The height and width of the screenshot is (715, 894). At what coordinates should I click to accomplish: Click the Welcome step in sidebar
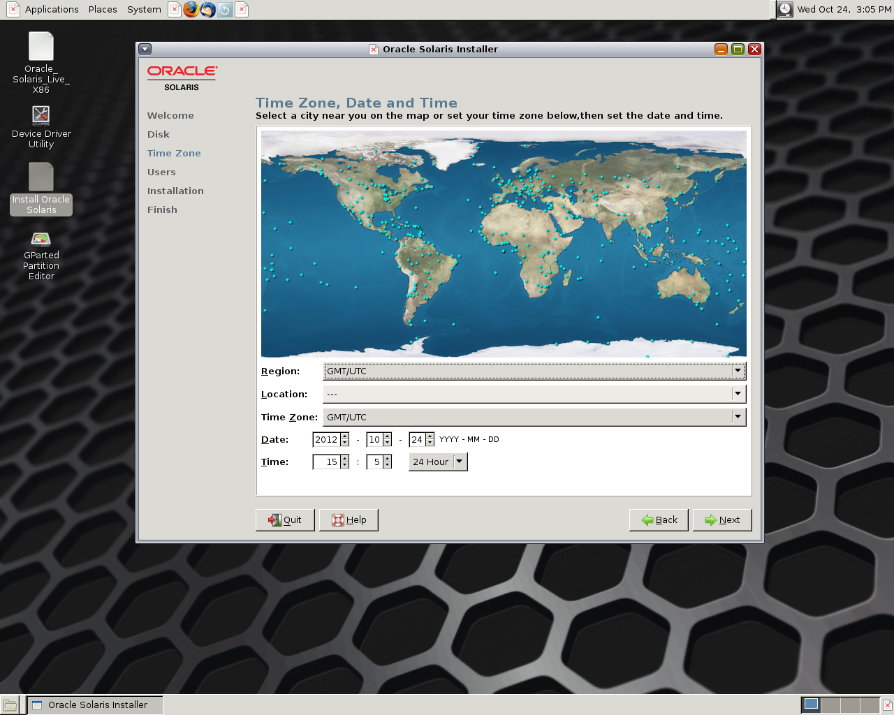pos(170,116)
